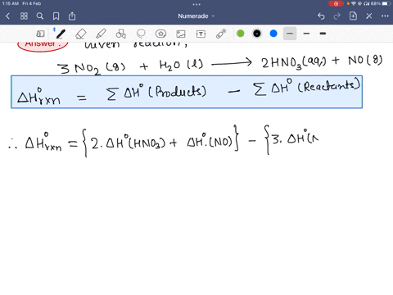Insert an image with photo tool

[x=181, y=34]
